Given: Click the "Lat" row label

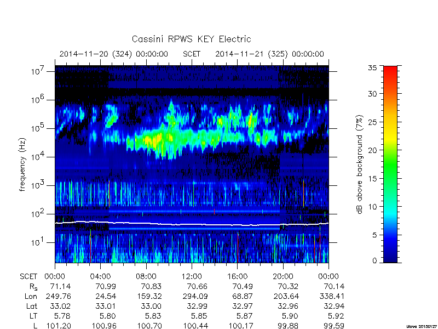Looking at the screenshot, I should [x=32, y=307].
